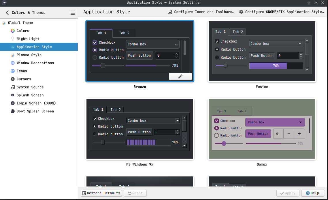Switch to Tab 2 in MS Windows 9x preview
Screen dimensions: 328x200
[x=116, y=110]
